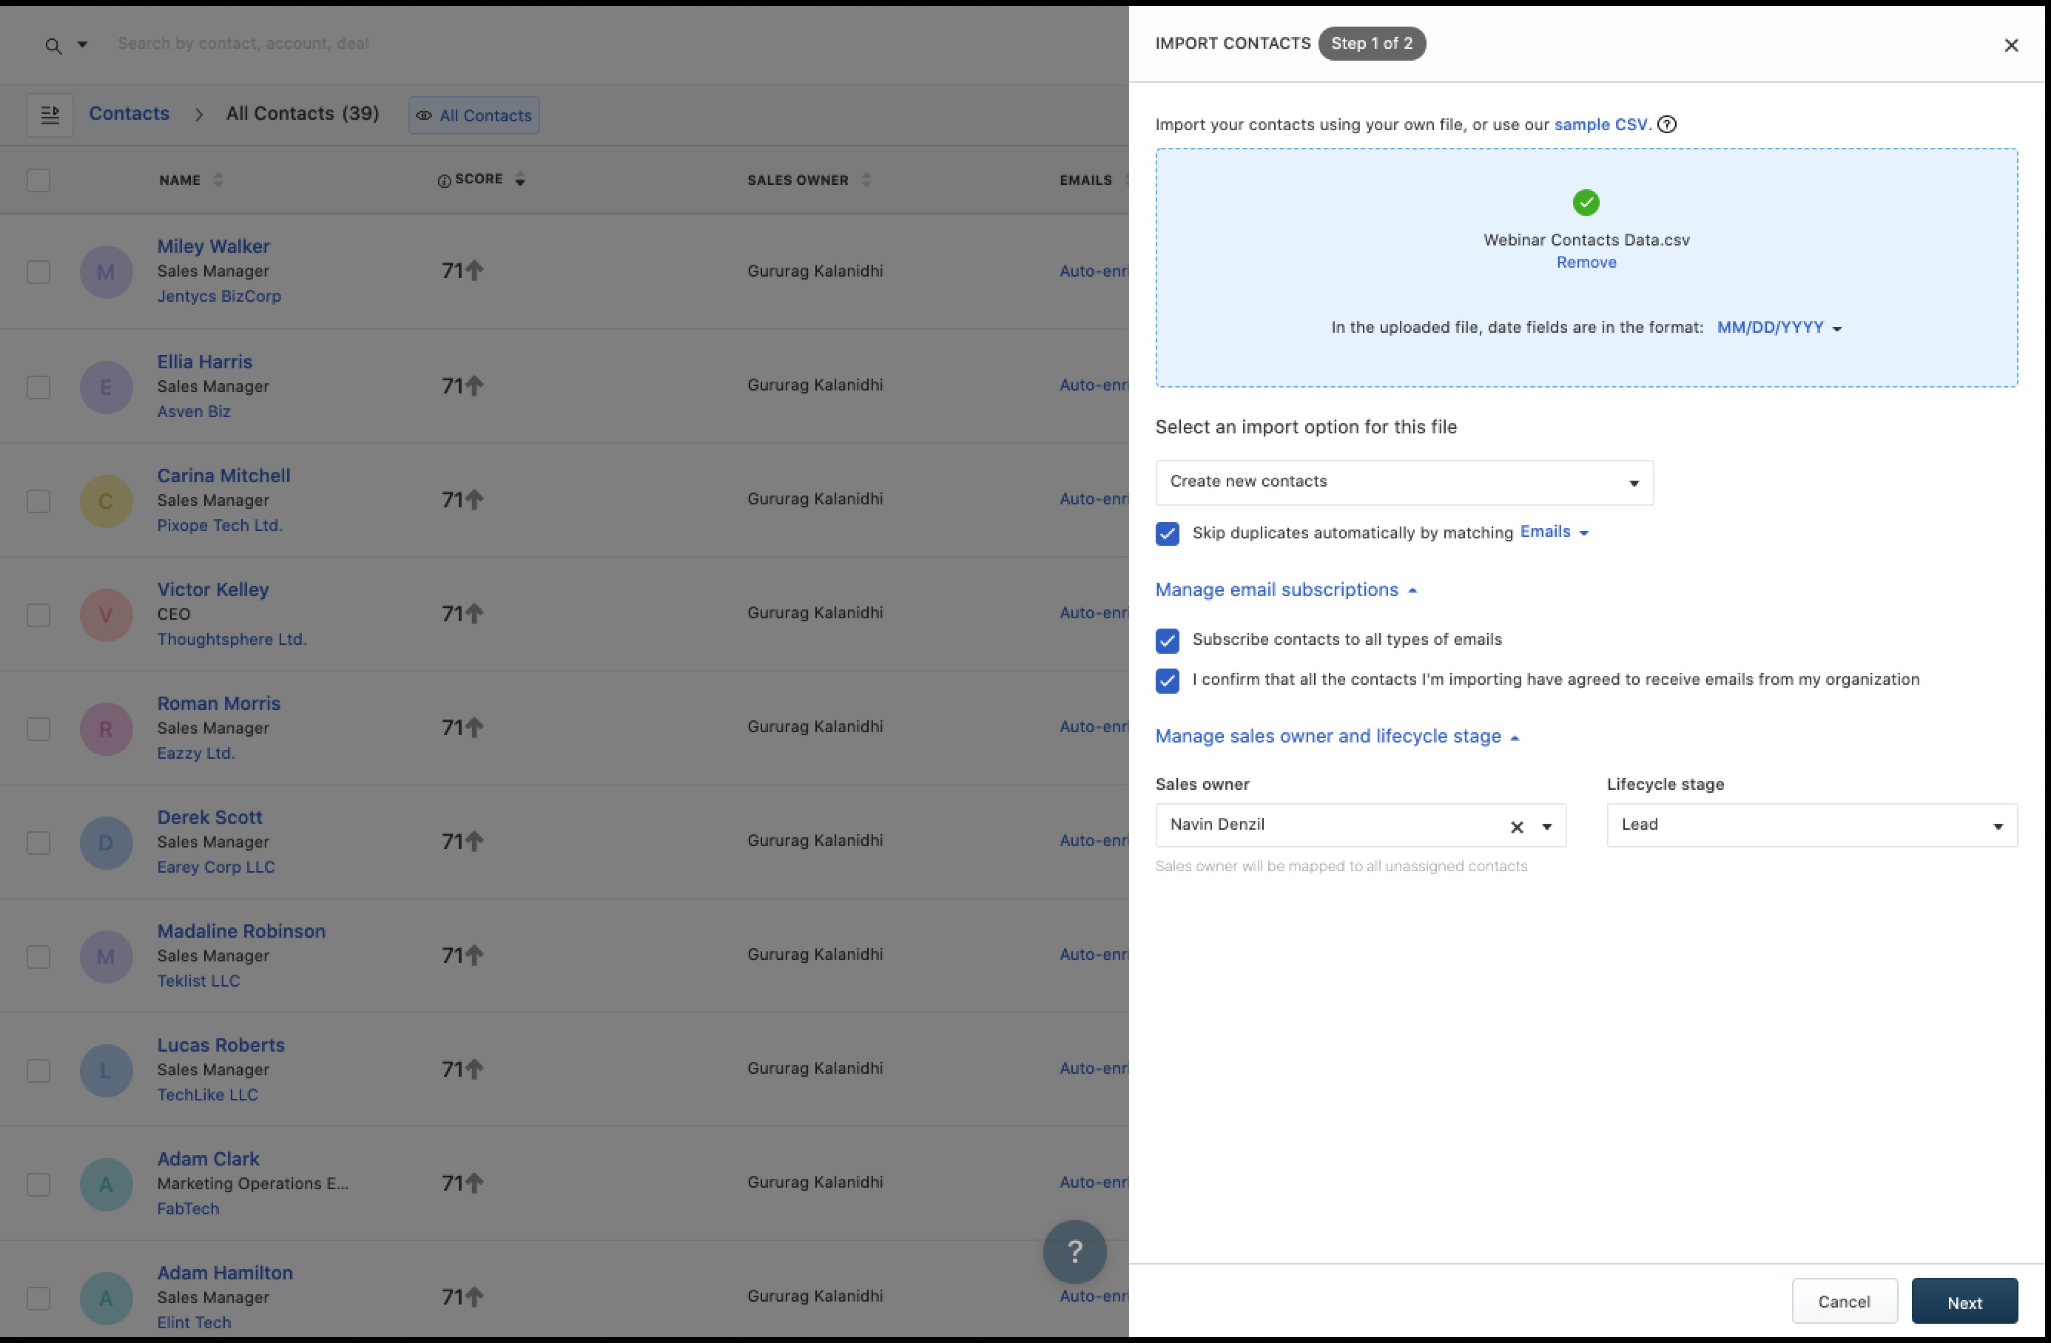Image resolution: width=2051 pixels, height=1343 pixels.
Task: Uncheck the email consent confirmation checkbox
Action: [x=1167, y=680]
